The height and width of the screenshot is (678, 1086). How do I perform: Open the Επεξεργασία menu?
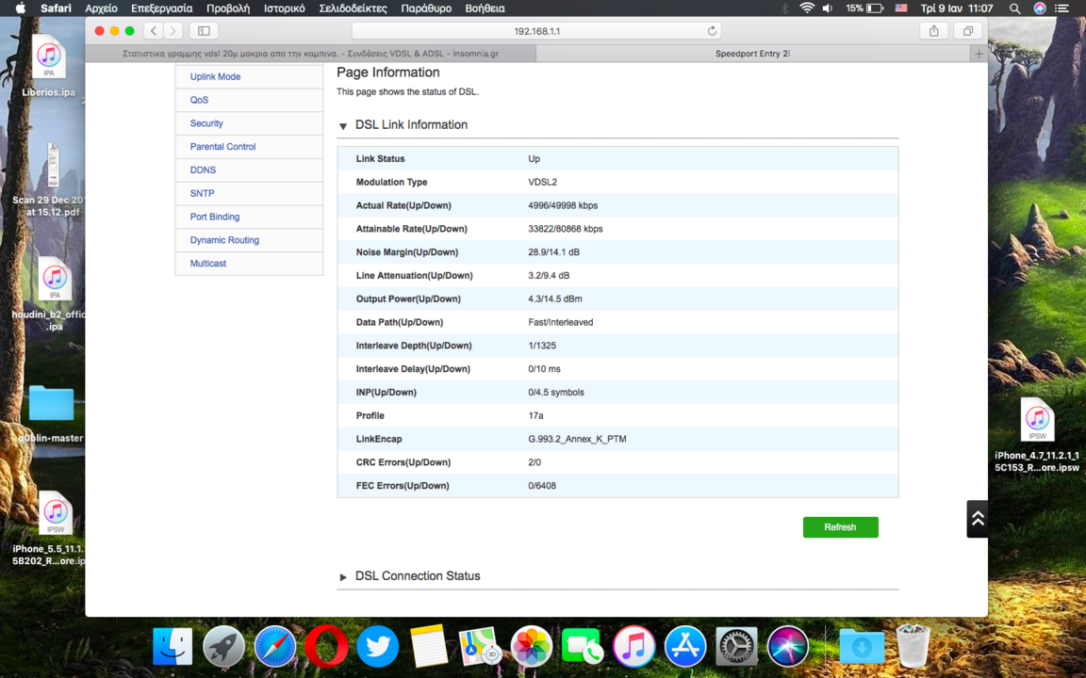161,8
